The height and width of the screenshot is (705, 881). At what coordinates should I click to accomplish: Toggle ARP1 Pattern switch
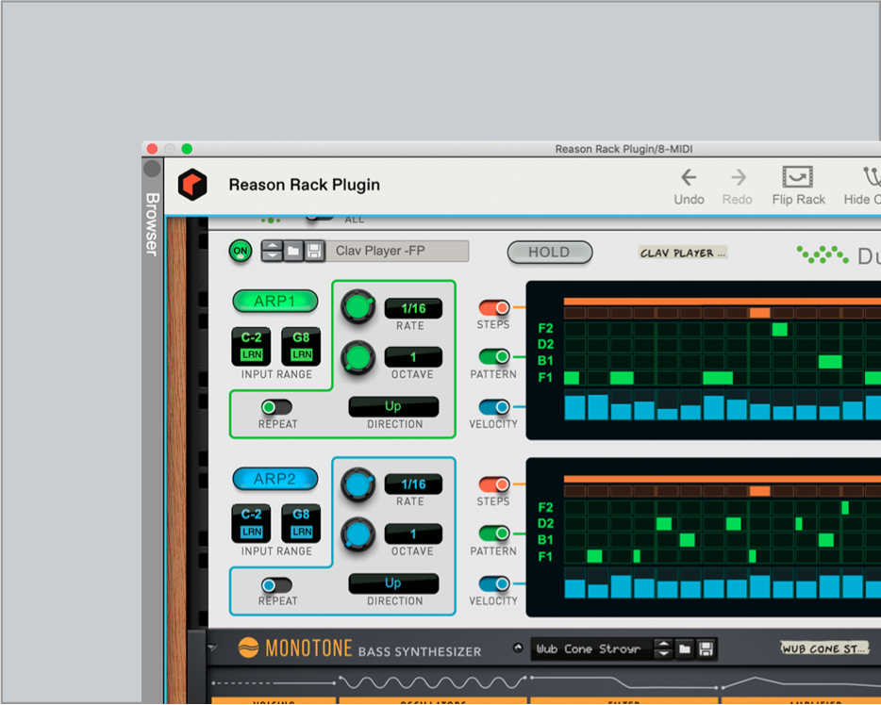pyautogui.click(x=494, y=356)
